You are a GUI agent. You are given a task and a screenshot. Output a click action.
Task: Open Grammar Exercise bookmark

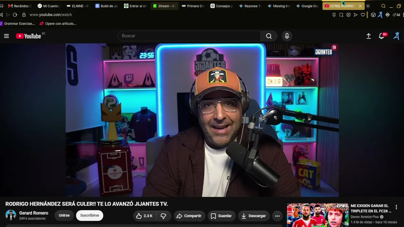17,24
